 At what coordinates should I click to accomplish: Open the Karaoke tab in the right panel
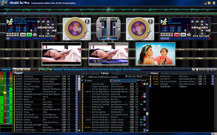[165, 73]
